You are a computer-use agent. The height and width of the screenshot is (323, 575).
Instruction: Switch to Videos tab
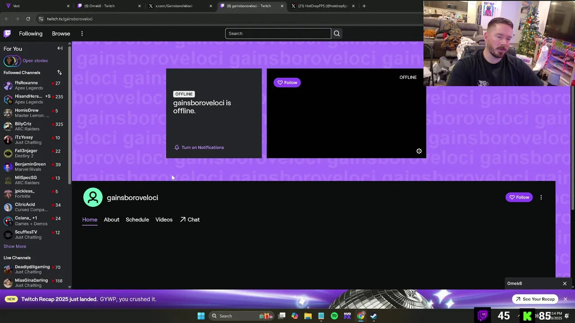tap(164, 220)
